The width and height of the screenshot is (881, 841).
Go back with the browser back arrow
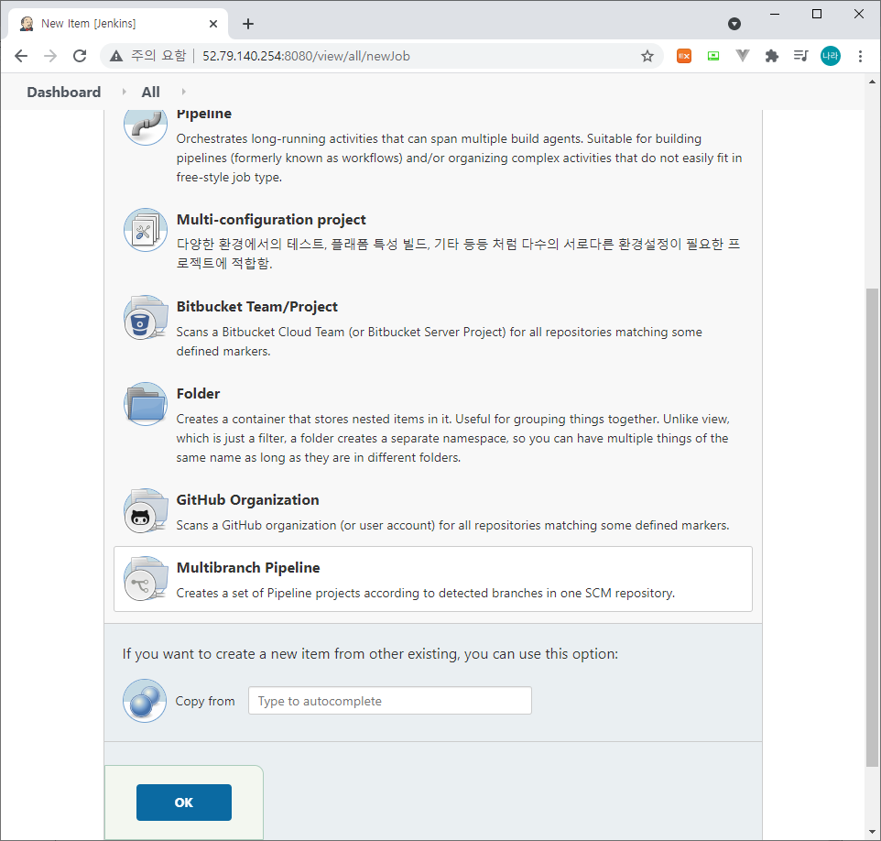21,56
